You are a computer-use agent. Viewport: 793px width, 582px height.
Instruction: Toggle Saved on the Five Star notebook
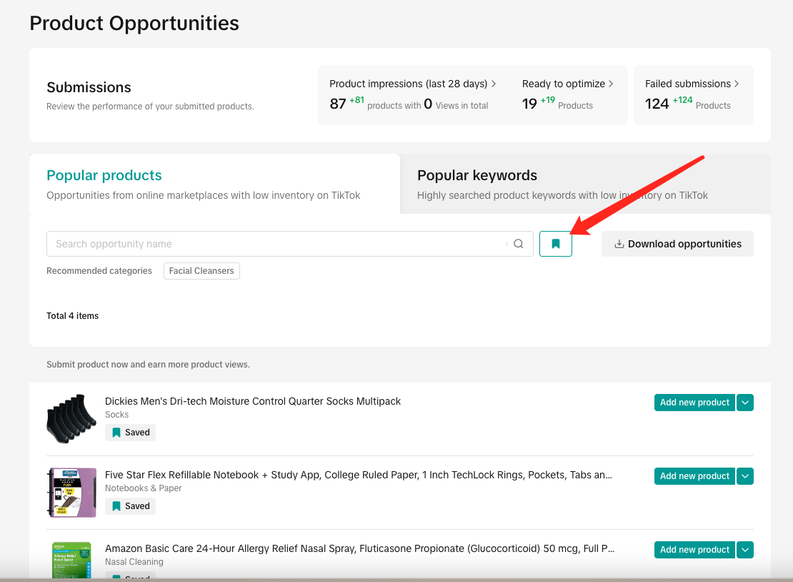pos(131,506)
